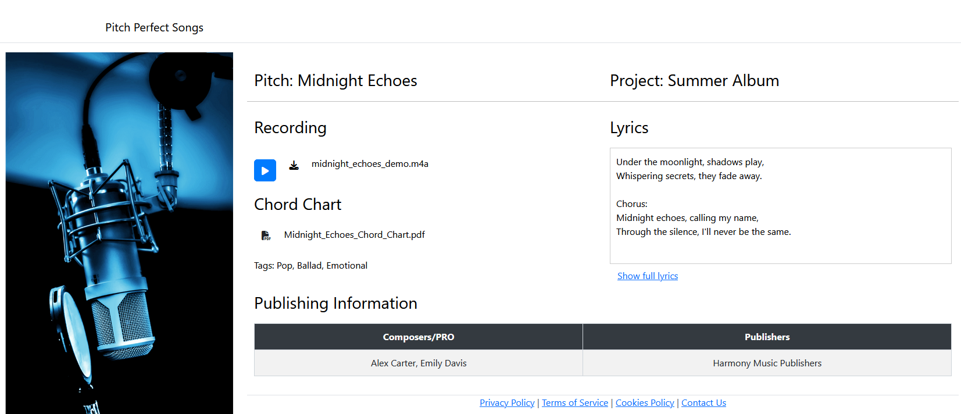Download the demo audio file
This screenshot has width=961, height=414.
pyautogui.click(x=294, y=166)
